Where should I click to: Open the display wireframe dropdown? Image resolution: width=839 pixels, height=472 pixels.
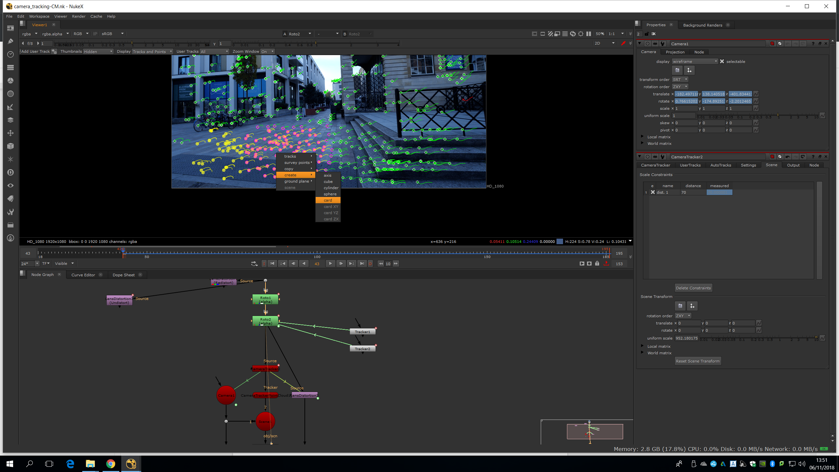point(695,62)
